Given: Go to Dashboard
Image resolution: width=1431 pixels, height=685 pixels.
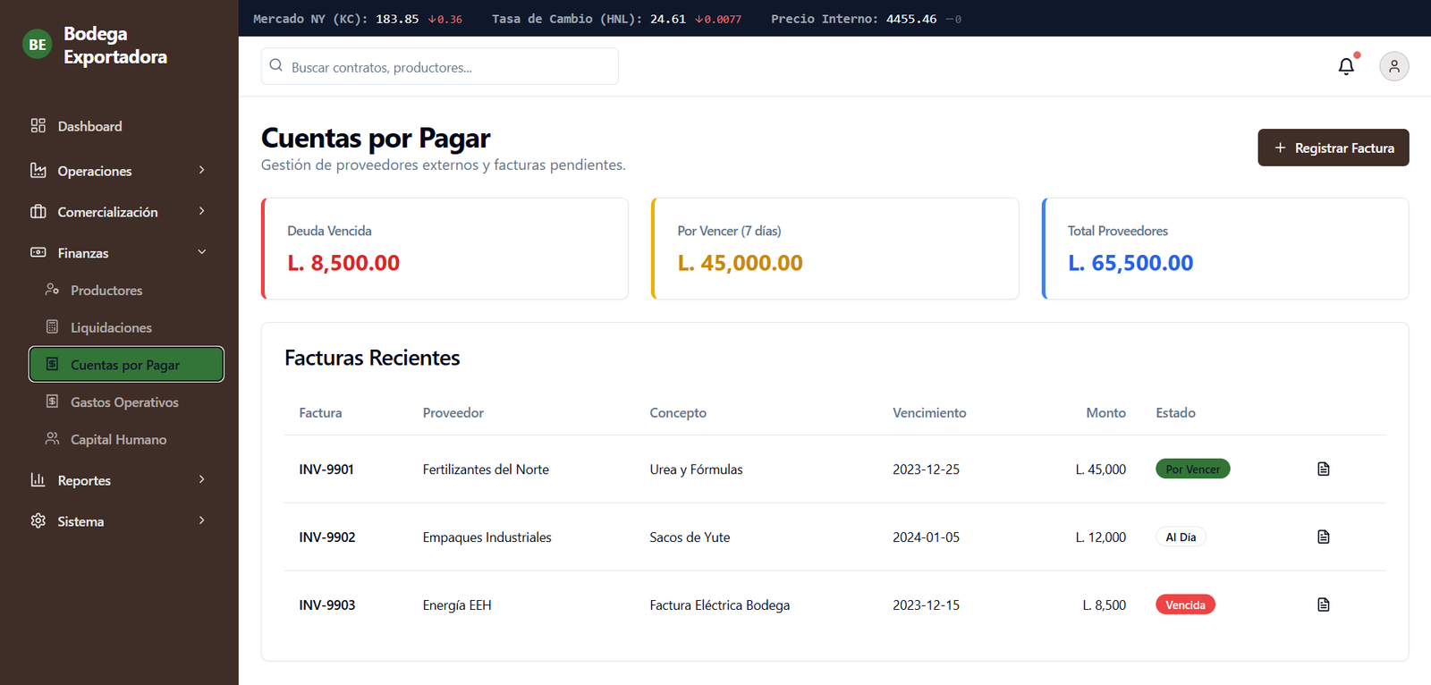Looking at the screenshot, I should click(x=126, y=126).
